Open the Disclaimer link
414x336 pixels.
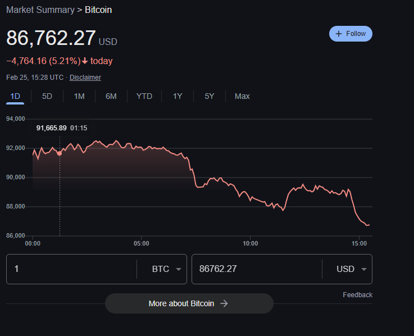pos(85,78)
